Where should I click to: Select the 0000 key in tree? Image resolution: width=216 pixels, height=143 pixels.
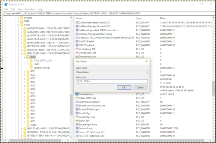pyautogui.click(x=33, y=57)
